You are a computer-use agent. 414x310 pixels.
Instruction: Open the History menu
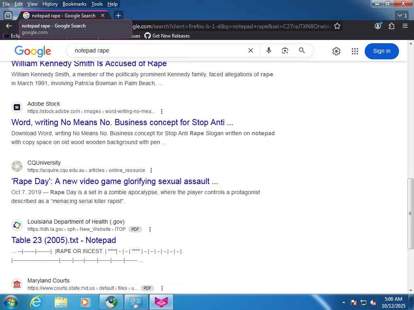click(50, 4)
